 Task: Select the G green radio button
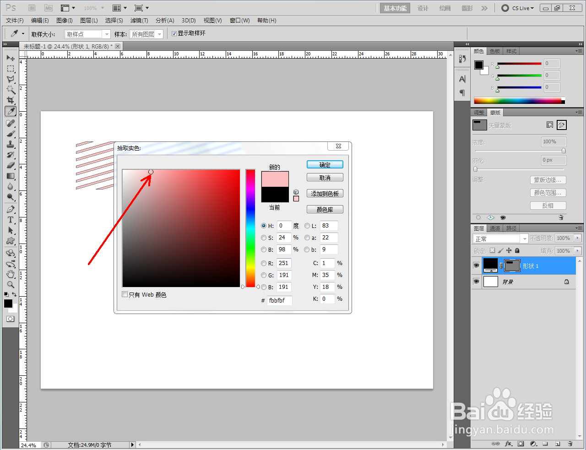pyautogui.click(x=264, y=275)
